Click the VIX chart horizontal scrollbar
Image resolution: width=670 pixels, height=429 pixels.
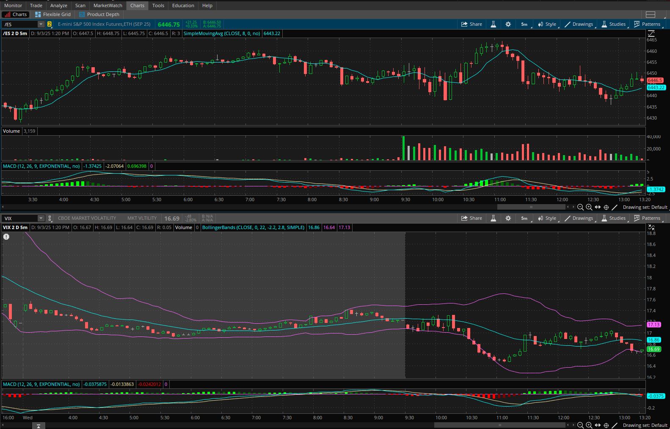pos(500,425)
